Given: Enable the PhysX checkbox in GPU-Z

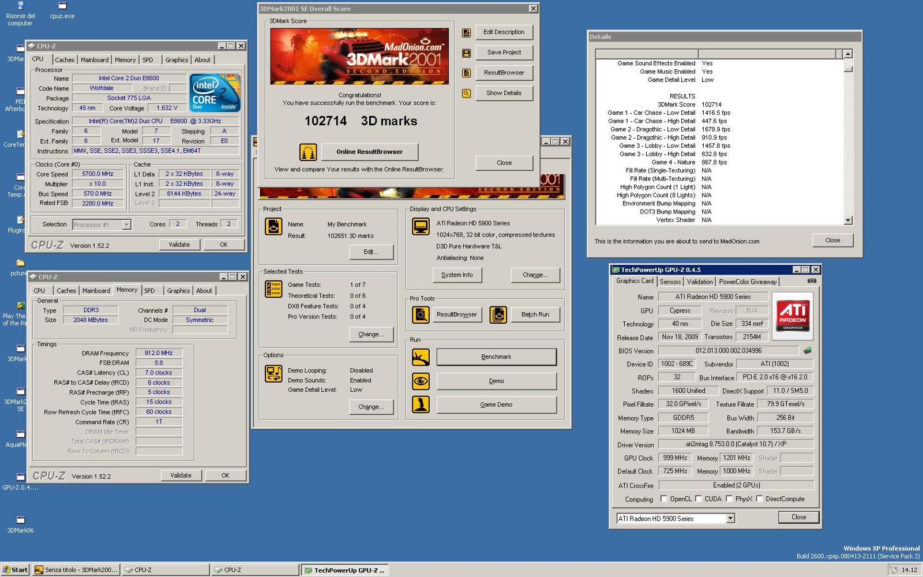Looking at the screenshot, I should coord(729,499).
